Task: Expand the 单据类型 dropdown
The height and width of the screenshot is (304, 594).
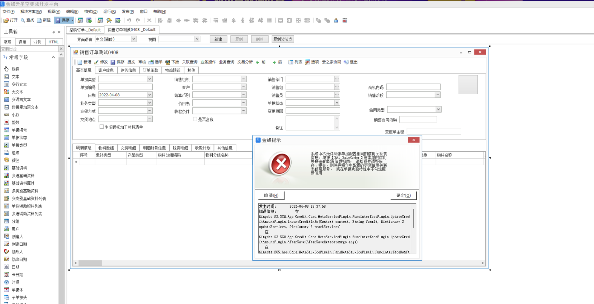Action: (150, 79)
